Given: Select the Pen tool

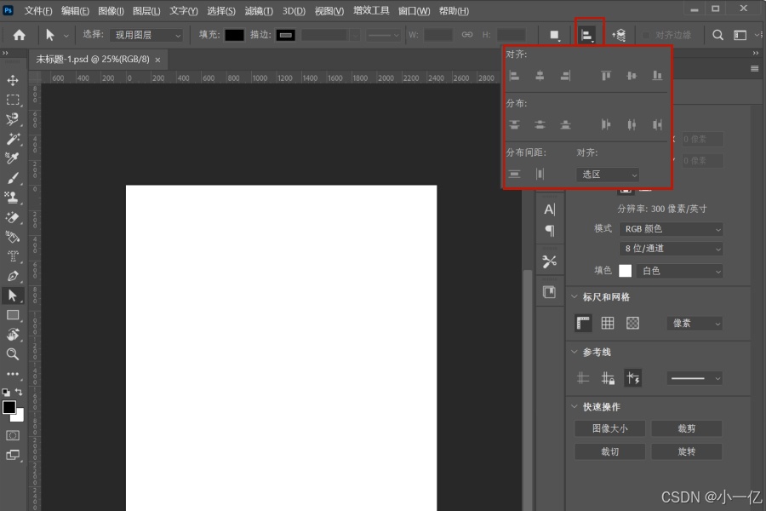Looking at the screenshot, I should [13, 276].
